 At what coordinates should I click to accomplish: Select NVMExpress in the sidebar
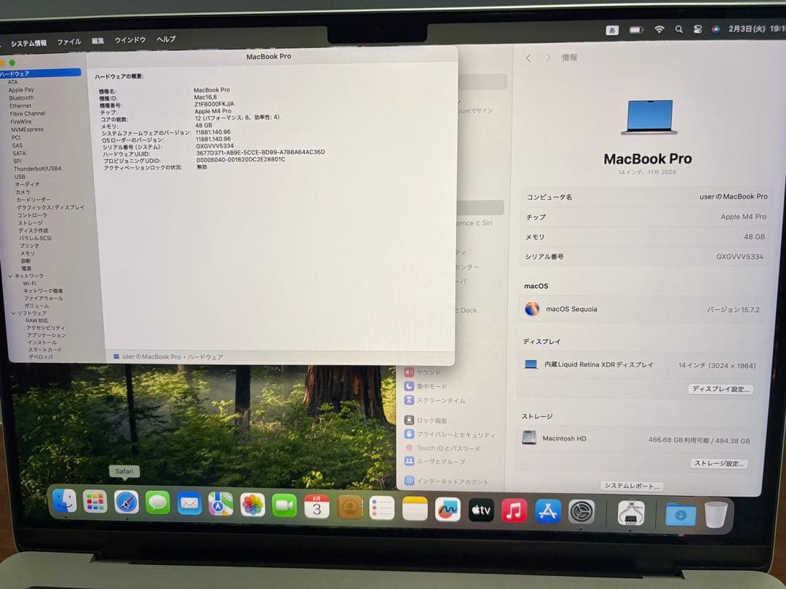(27, 129)
